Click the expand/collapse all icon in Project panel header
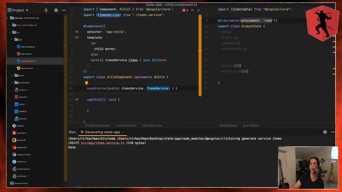The width and height of the screenshot is (342, 192). click(46, 10)
